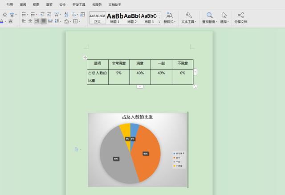The image size is (285, 195).
Task: Open the 审阅 tab
Action: (23, 5)
